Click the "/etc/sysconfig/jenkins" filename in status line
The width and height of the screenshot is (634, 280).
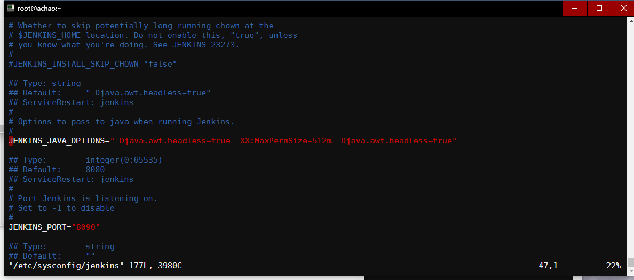click(67, 265)
